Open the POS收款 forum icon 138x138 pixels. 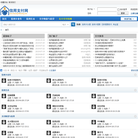pyautogui.click(x=94, y=122)
